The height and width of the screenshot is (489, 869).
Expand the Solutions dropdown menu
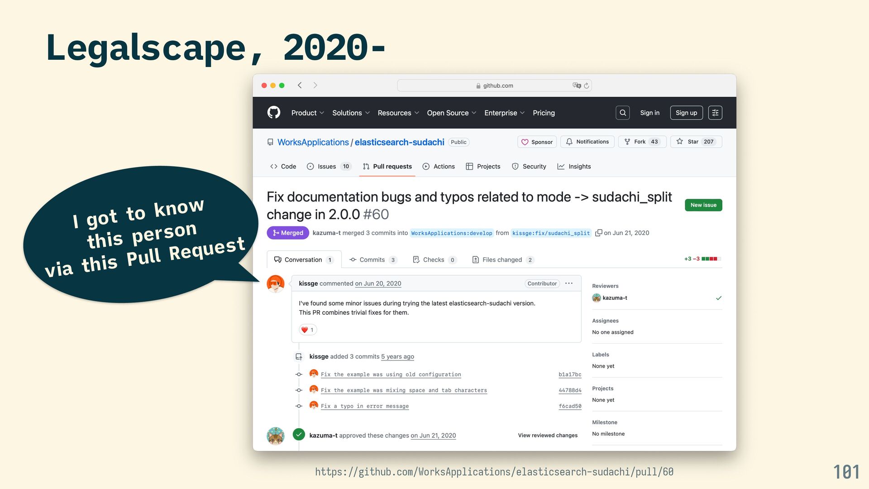point(351,113)
